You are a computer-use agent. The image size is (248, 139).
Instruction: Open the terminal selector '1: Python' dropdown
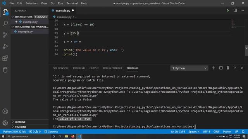[189, 68]
